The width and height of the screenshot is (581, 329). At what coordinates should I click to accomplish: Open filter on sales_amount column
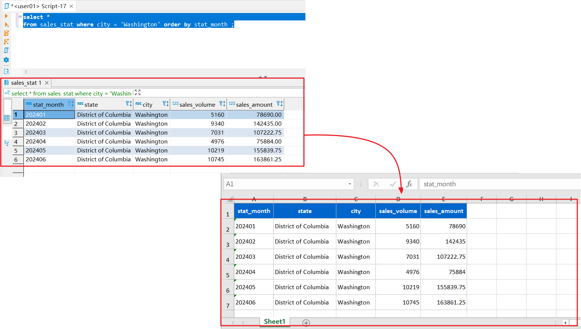(x=280, y=104)
